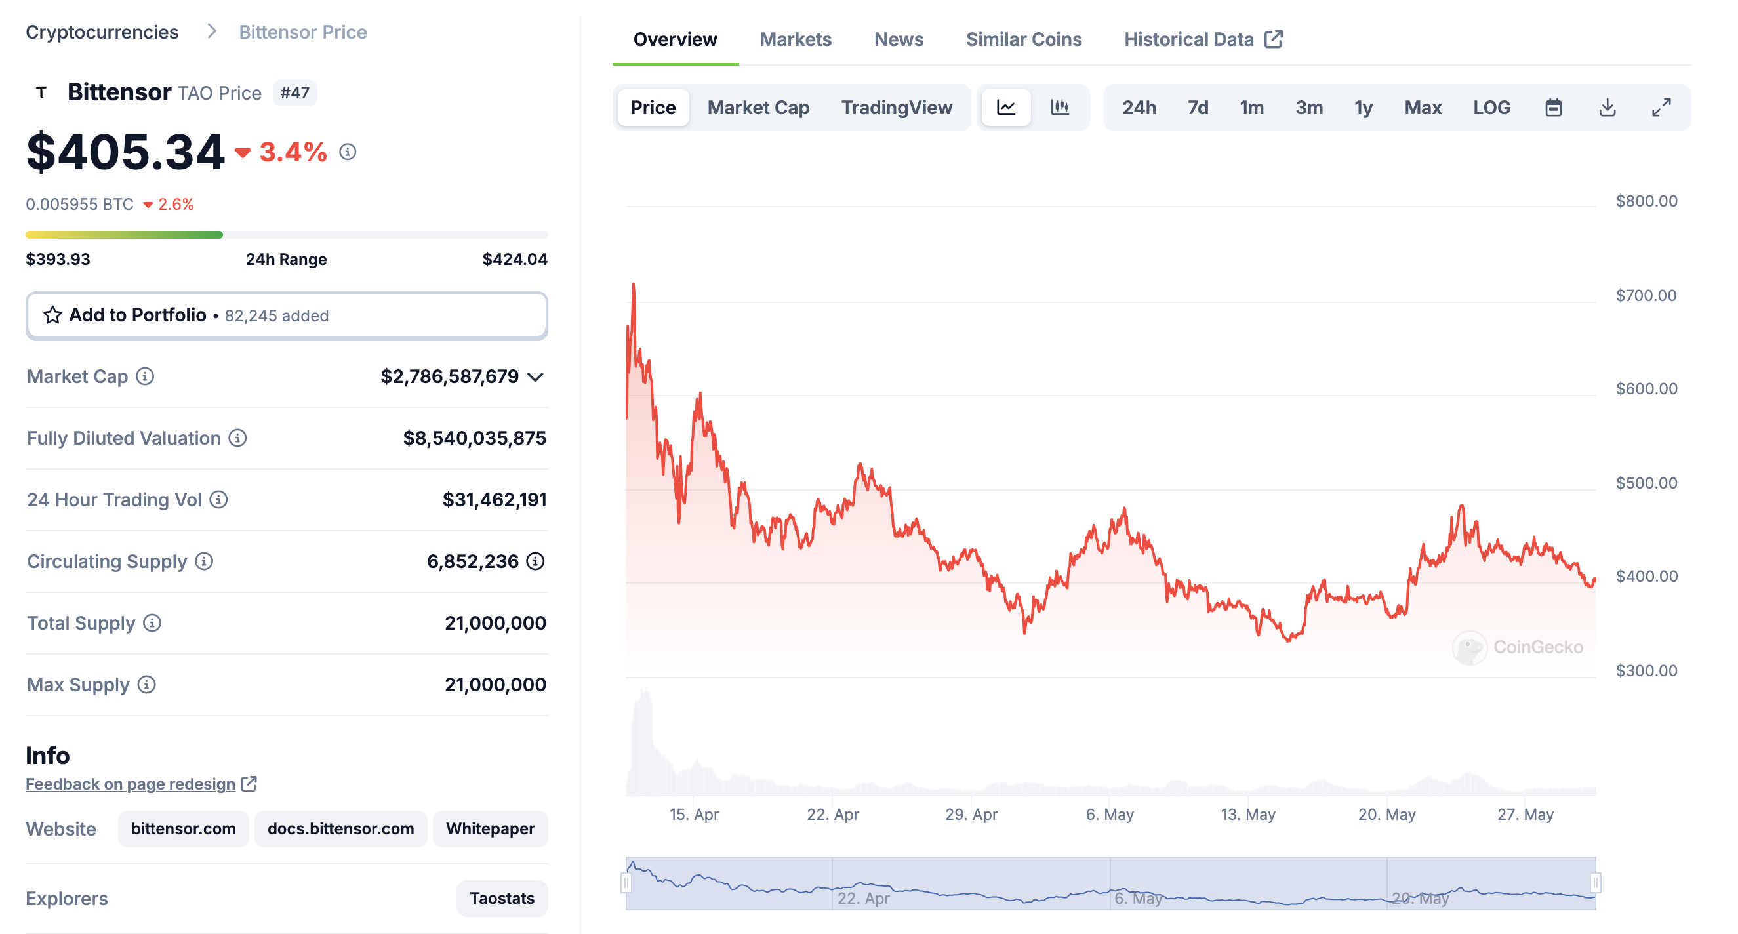Click the Circulating Supply info icon
Screen dimensions: 1738x934
(203, 561)
